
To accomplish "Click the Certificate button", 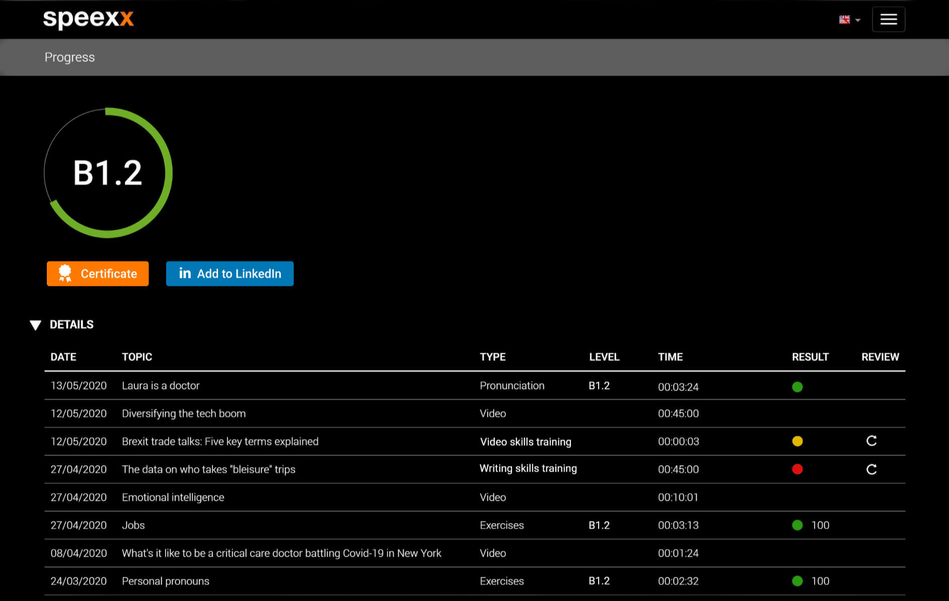I will click(x=98, y=273).
